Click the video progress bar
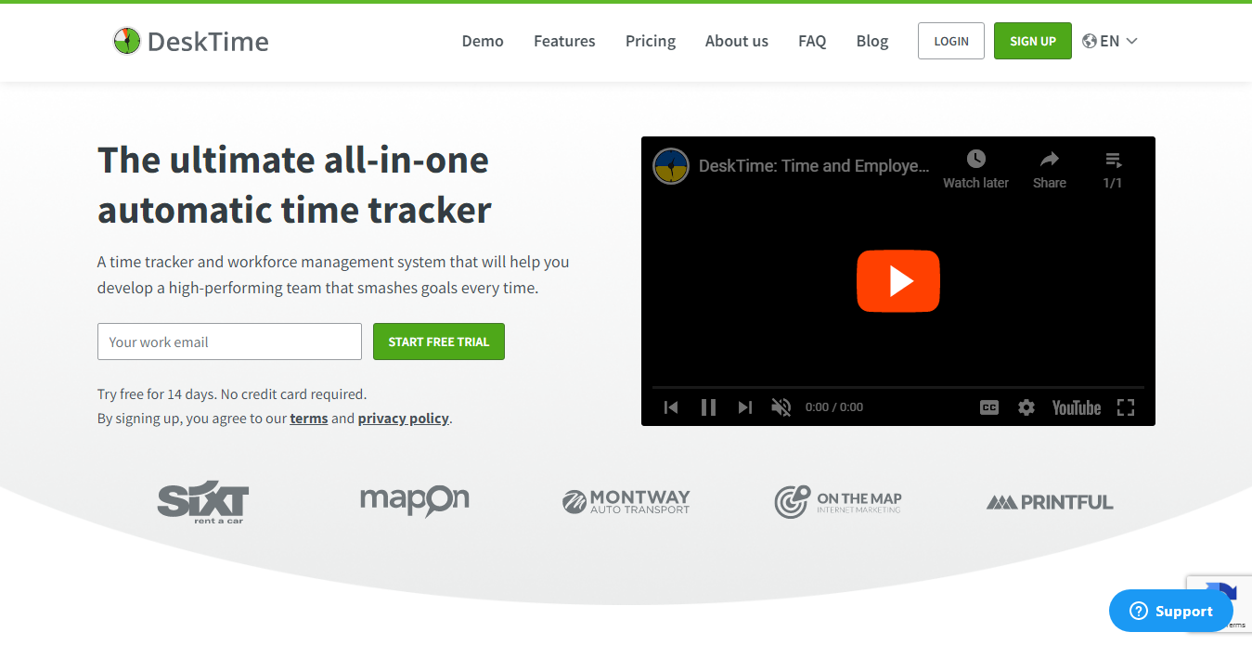Viewport: 1252px width, 645px height. point(898,387)
